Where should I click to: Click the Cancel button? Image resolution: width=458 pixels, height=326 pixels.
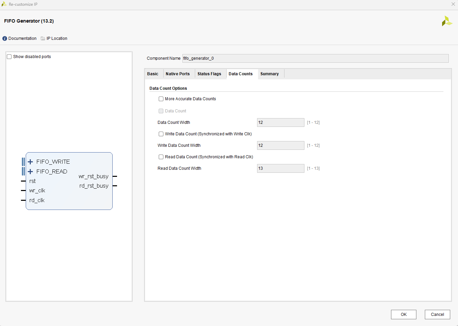(437, 315)
